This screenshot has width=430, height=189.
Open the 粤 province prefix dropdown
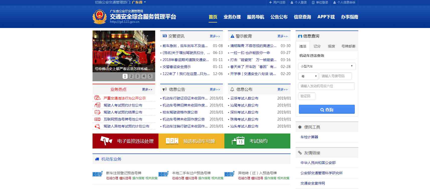coord(308,76)
